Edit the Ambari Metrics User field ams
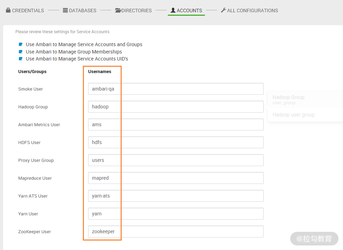Image resolution: width=343 pixels, height=250 pixels. pos(176,124)
